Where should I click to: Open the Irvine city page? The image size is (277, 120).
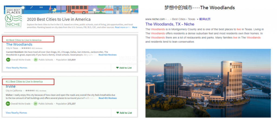pyautogui.click(x=11, y=87)
